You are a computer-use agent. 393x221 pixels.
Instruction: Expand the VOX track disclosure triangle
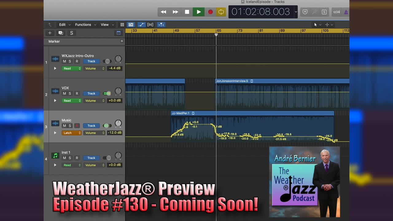(55, 101)
